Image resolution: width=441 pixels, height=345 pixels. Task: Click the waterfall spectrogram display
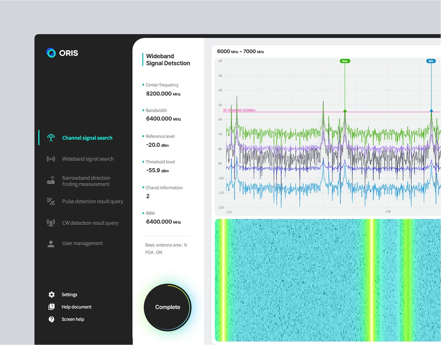click(x=328, y=280)
